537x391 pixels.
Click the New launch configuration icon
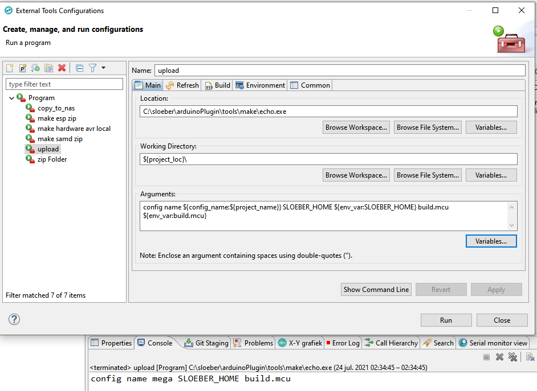pyautogui.click(x=10, y=68)
